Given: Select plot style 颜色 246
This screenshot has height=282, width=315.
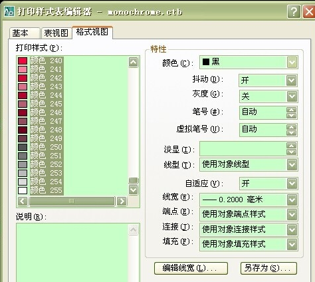Looking at the screenshot, I should click(46, 112).
